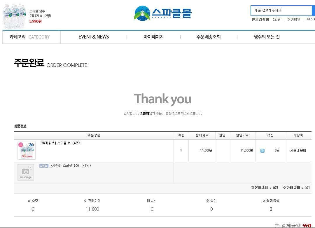This screenshot has width=315, height=228.
Task: Open the OK캐쉬백 스파클 2L product thumbnail
Action: tap(27, 151)
